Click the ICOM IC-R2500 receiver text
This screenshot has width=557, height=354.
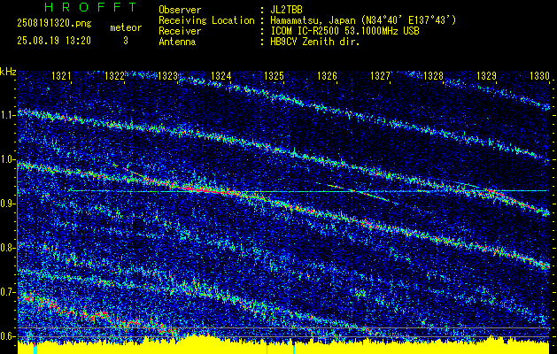click(x=344, y=31)
